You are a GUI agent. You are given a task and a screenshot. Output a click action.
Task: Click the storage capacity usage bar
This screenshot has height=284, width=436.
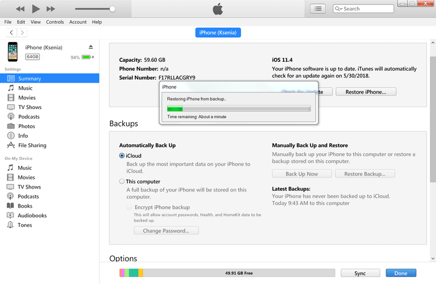pos(227,273)
